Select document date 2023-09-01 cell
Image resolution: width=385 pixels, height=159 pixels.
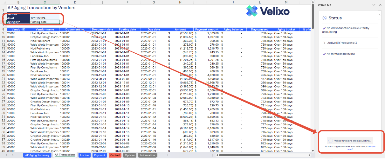click(102, 79)
